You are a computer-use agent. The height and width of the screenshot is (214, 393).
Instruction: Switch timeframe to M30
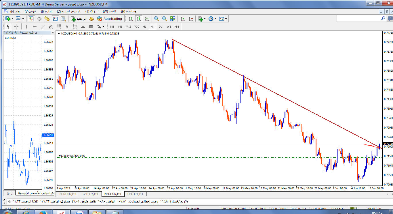point(136,26)
